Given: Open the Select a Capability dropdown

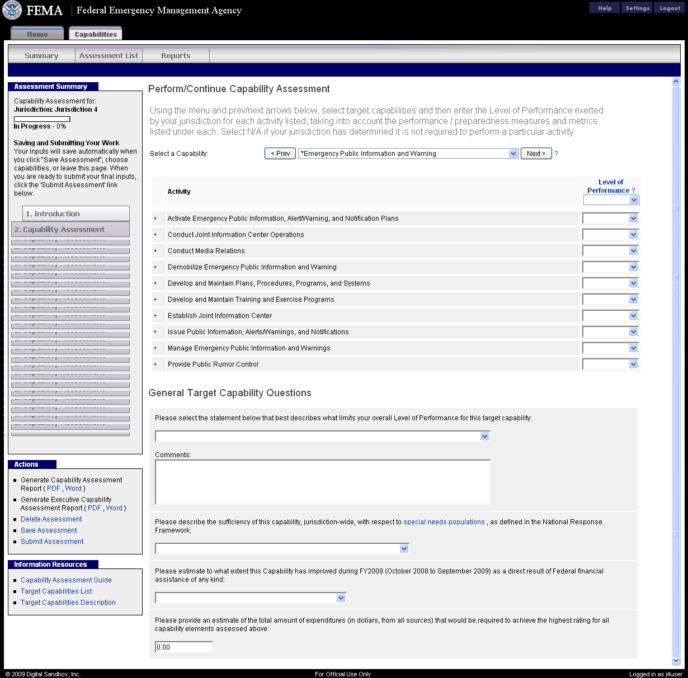Looking at the screenshot, I should (408, 154).
